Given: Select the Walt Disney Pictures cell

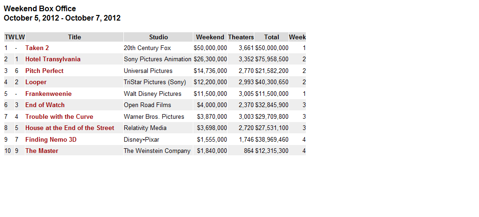Looking at the screenshot, I should [158, 94].
